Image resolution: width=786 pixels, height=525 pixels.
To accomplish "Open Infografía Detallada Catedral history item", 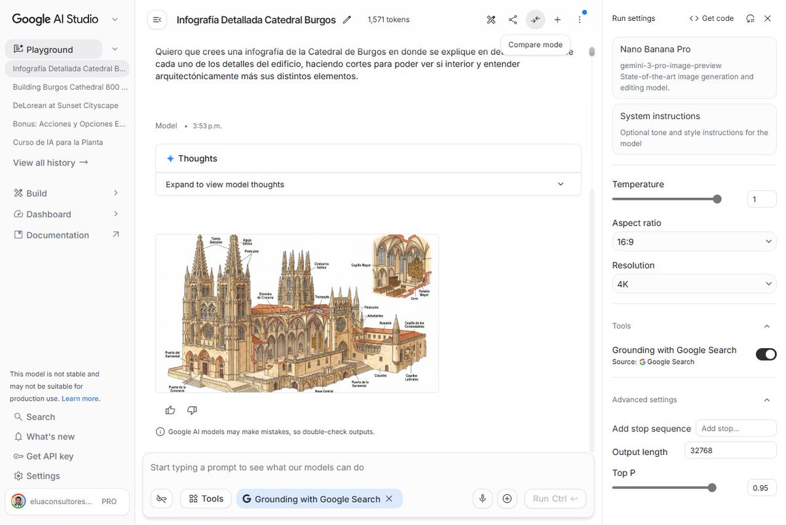I will click(67, 68).
